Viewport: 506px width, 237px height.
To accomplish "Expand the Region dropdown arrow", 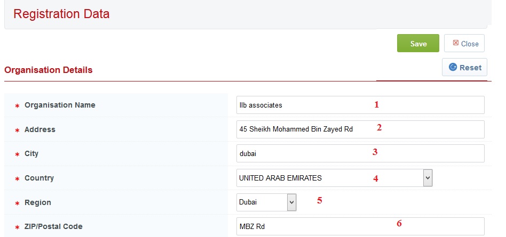I will pyautogui.click(x=291, y=202).
